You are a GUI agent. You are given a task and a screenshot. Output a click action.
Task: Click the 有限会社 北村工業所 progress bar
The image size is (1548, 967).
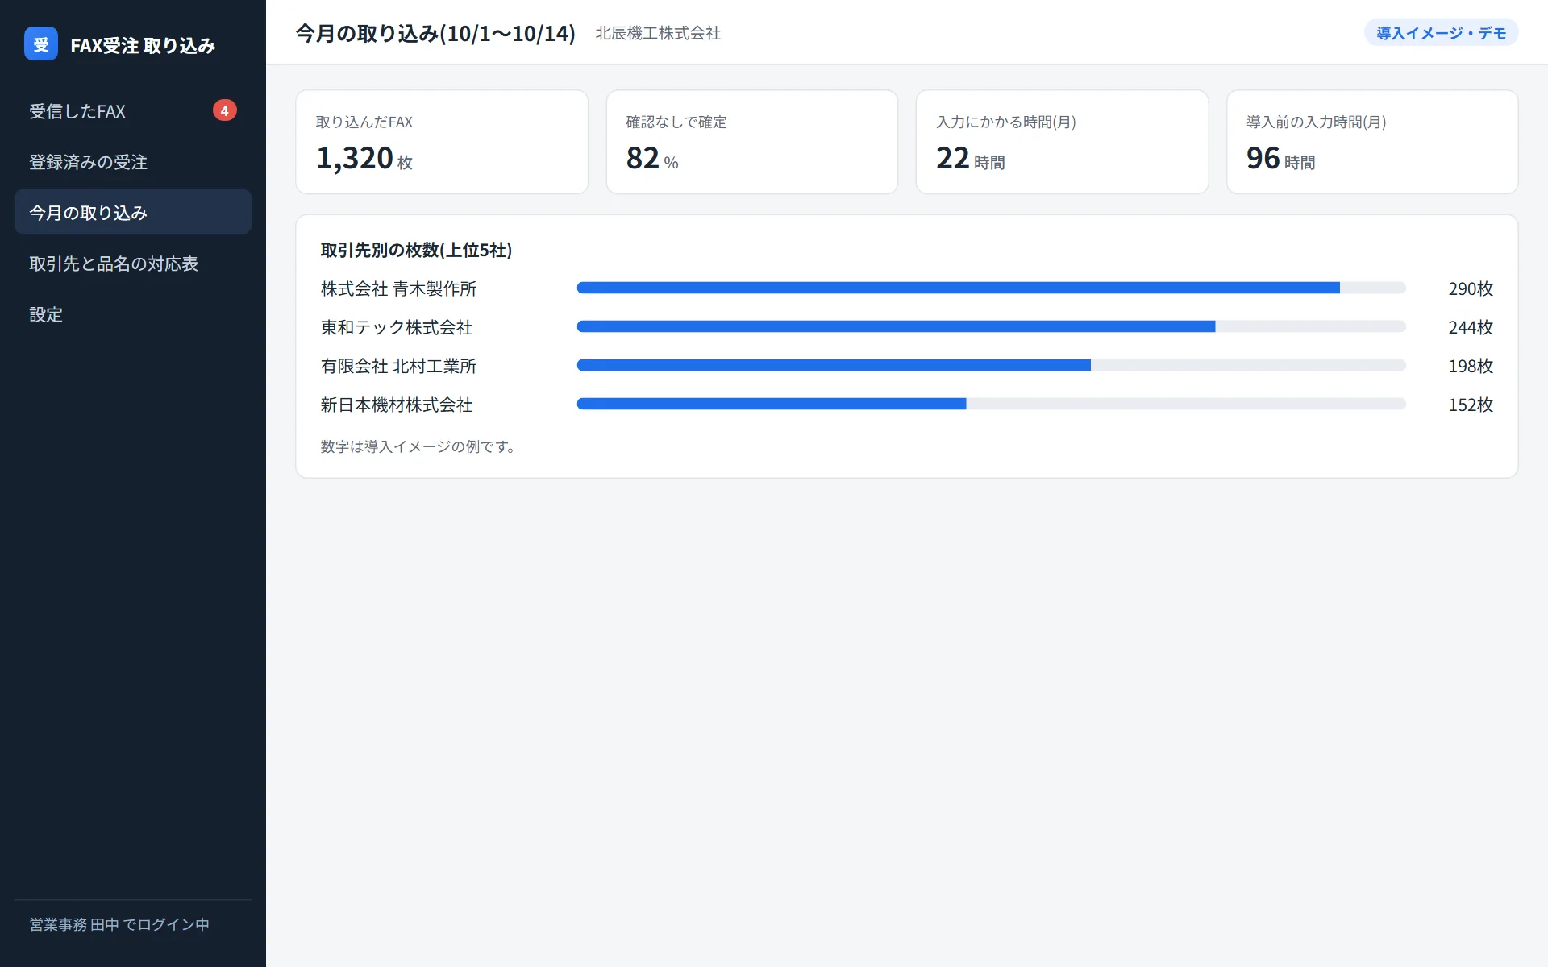pos(991,365)
